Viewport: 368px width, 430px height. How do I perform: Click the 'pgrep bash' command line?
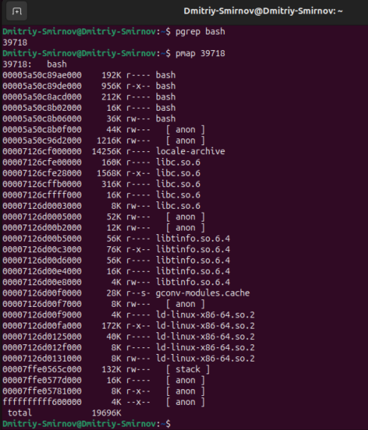[x=114, y=31]
